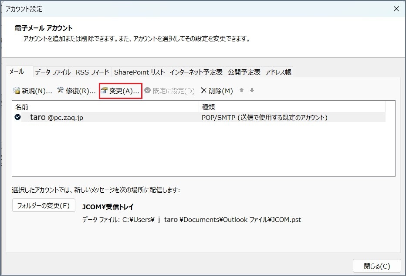Open the データ ファイル tab
The image size is (406, 276).
[x=53, y=72]
